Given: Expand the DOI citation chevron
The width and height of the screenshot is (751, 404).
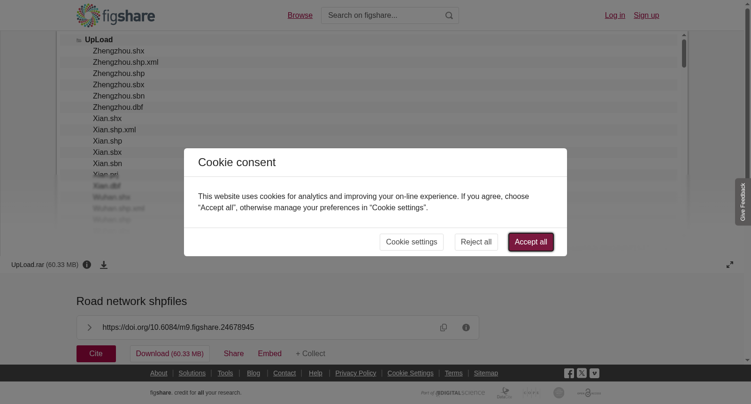Looking at the screenshot, I should [x=89, y=328].
